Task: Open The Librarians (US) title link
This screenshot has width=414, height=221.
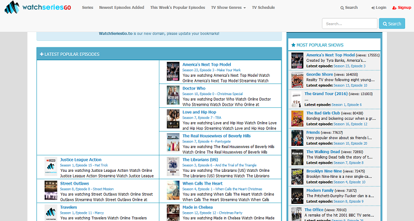Action: click(200, 160)
